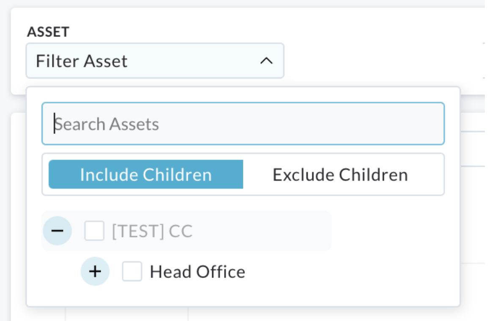
Task: Click the highlighted [TEST] CC row
Action: 187,231
